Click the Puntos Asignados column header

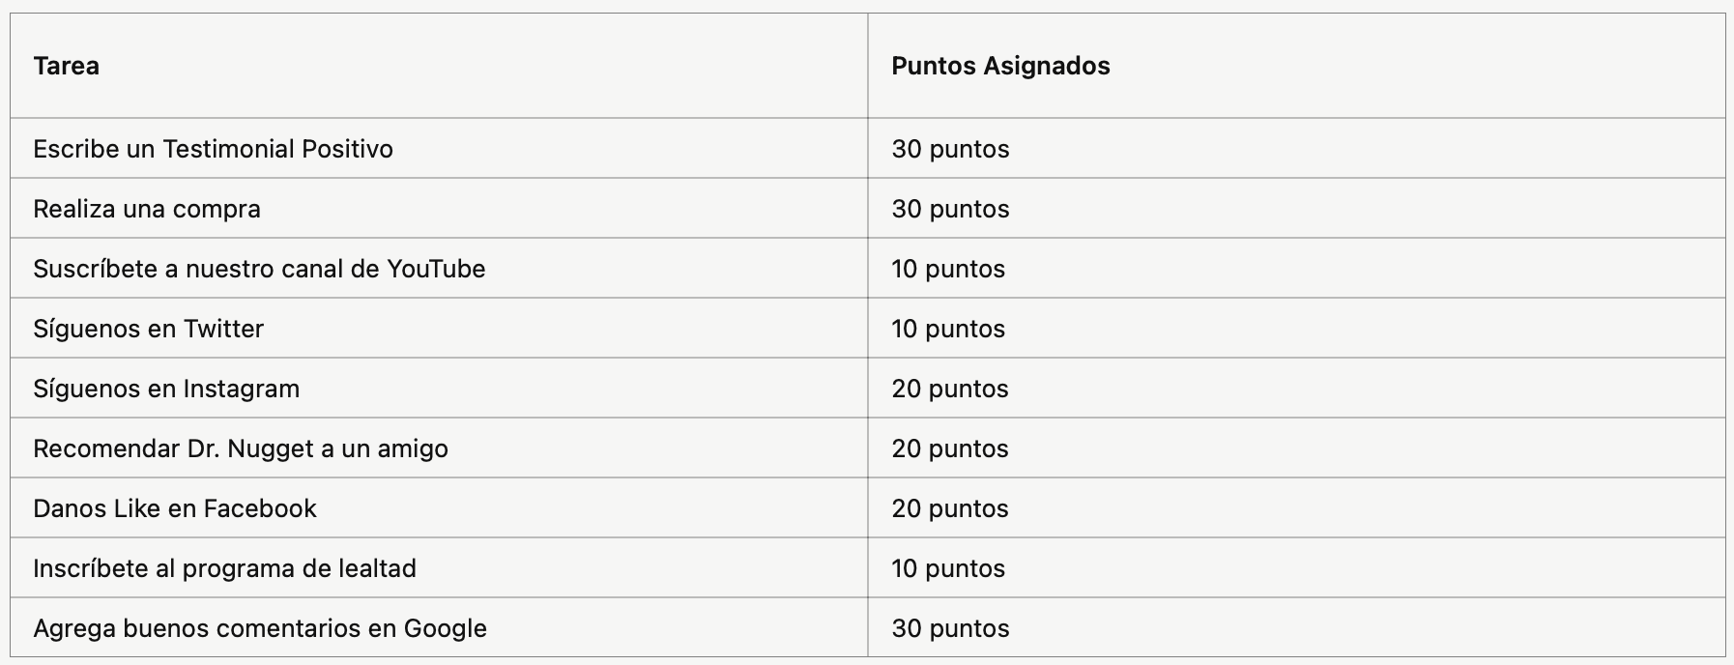tap(1296, 66)
